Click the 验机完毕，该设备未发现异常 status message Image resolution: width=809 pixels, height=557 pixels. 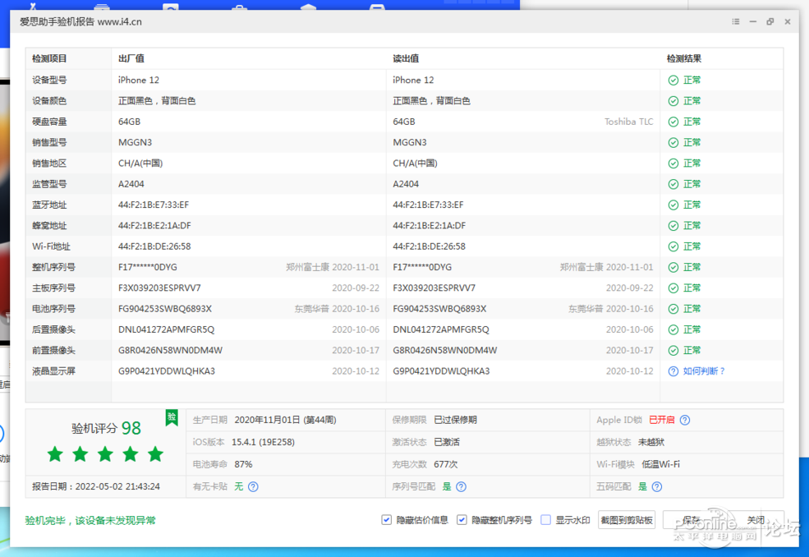point(90,520)
